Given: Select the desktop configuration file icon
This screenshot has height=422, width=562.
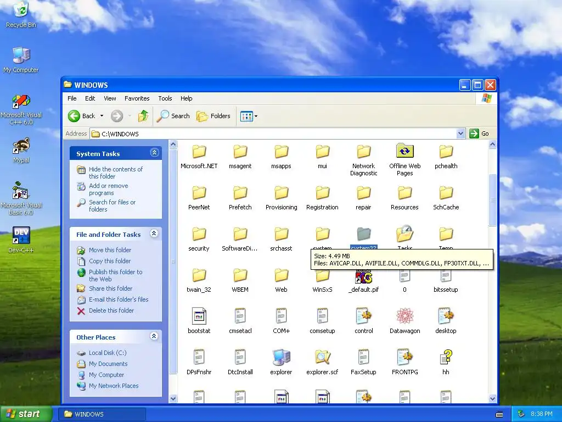Looking at the screenshot, I should click(446, 316).
